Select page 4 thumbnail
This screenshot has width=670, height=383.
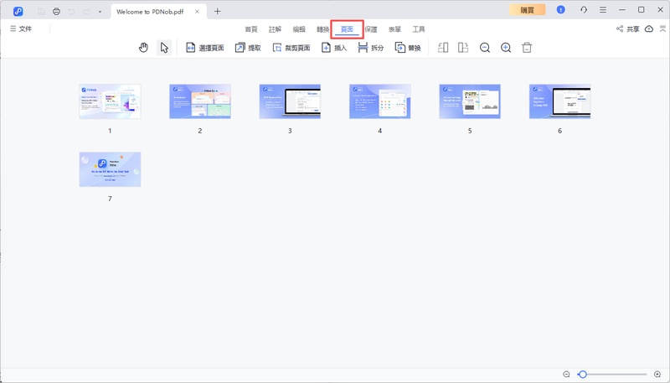click(379, 101)
